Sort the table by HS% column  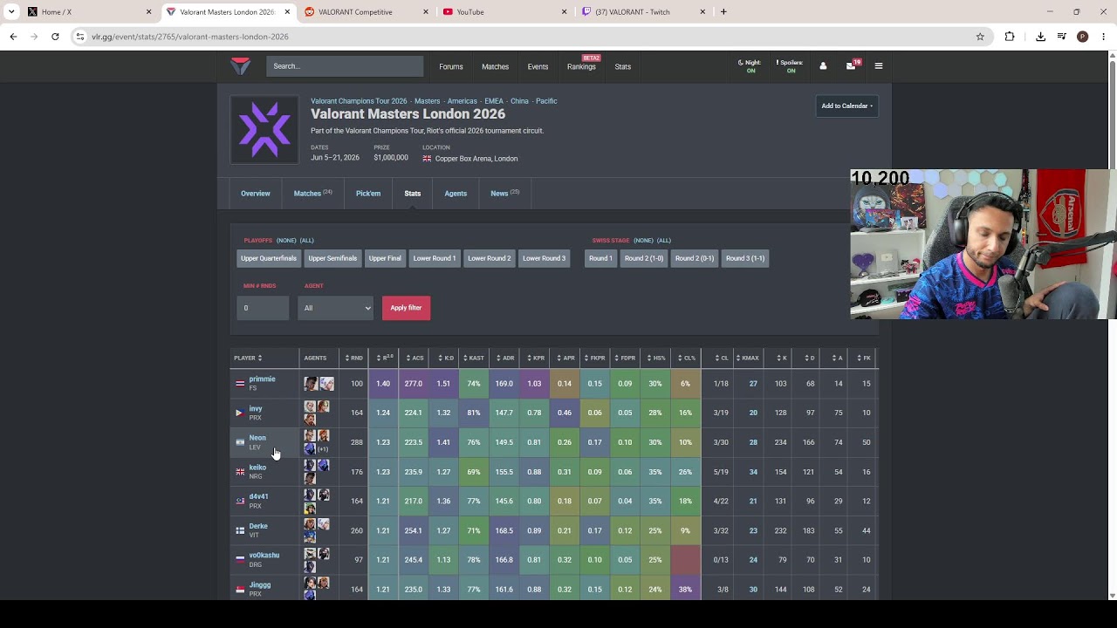tap(655, 358)
